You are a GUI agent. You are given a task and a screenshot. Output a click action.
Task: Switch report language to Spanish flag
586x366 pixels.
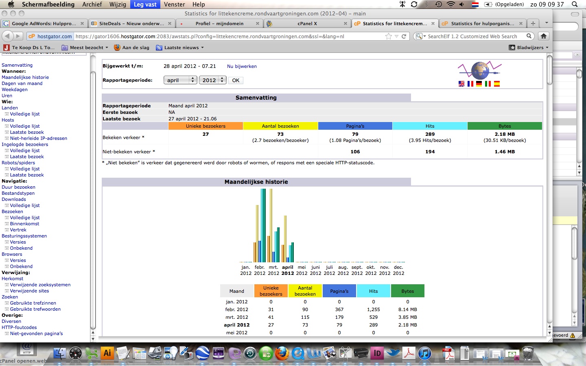[x=497, y=84]
